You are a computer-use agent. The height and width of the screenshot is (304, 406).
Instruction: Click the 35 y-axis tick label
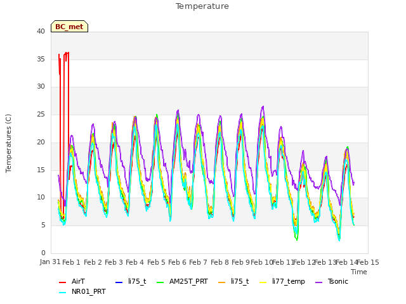coord(41,59)
